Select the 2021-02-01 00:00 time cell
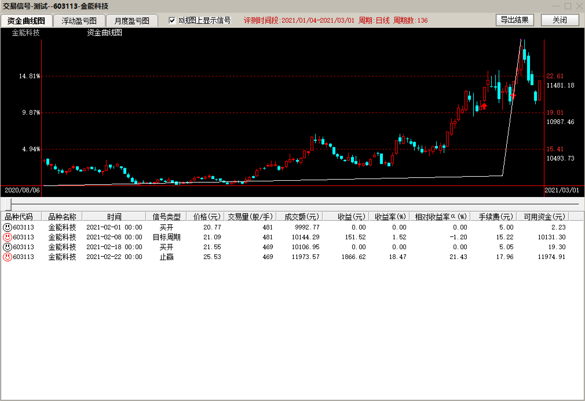This screenshot has width=585, height=401. [114, 227]
